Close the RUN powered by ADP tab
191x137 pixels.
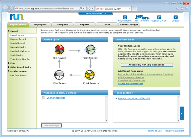coord(129,9)
